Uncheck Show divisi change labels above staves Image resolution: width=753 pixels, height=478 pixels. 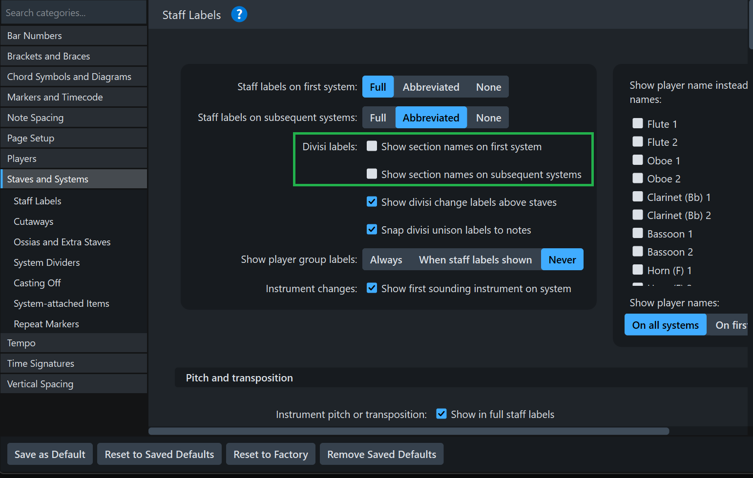pos(372,202)
